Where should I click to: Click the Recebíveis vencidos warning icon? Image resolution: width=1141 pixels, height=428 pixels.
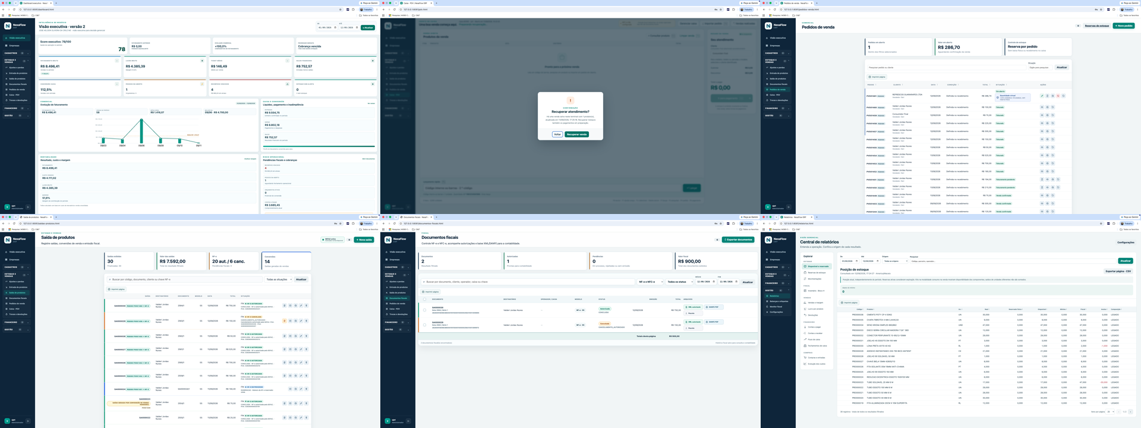[288, 84]
